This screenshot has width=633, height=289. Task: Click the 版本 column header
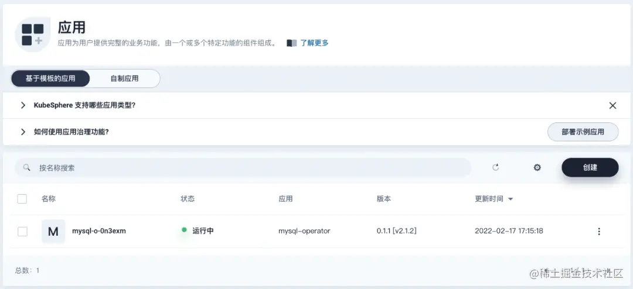pyautogui.click(x=383, y=199)
